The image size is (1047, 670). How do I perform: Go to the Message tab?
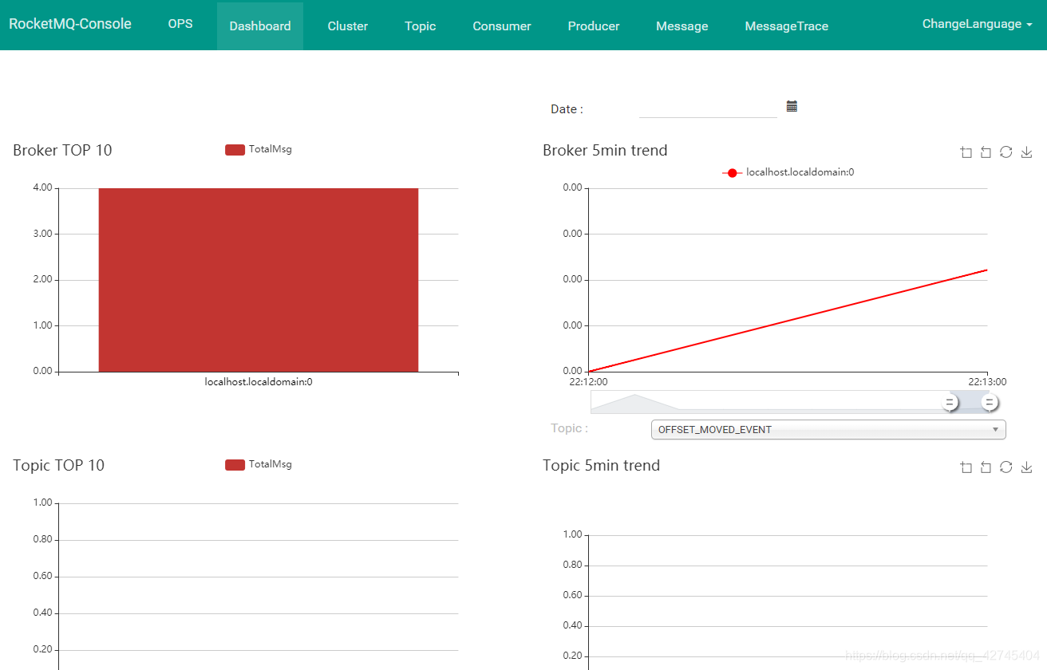point(682,26)
